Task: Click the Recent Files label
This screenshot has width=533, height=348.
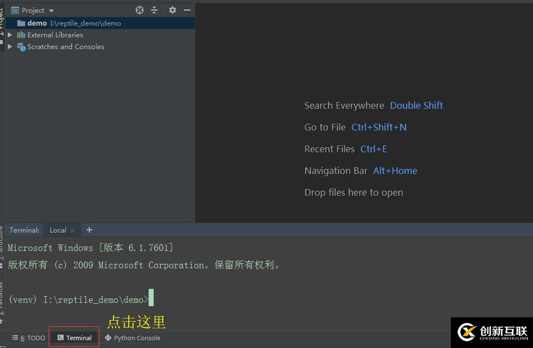Action: (330, 149)
